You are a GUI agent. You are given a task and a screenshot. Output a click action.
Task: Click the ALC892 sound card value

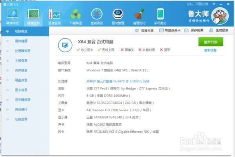[x=104, y=125]
